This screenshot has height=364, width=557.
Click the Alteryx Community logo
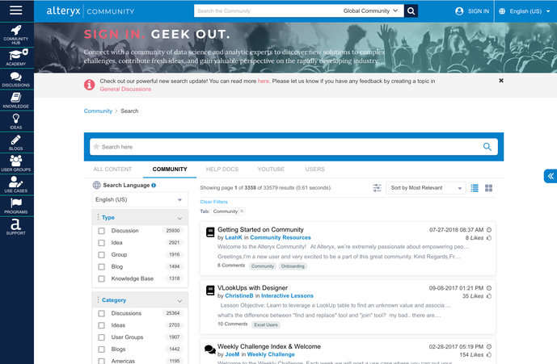tap(91, 11)
